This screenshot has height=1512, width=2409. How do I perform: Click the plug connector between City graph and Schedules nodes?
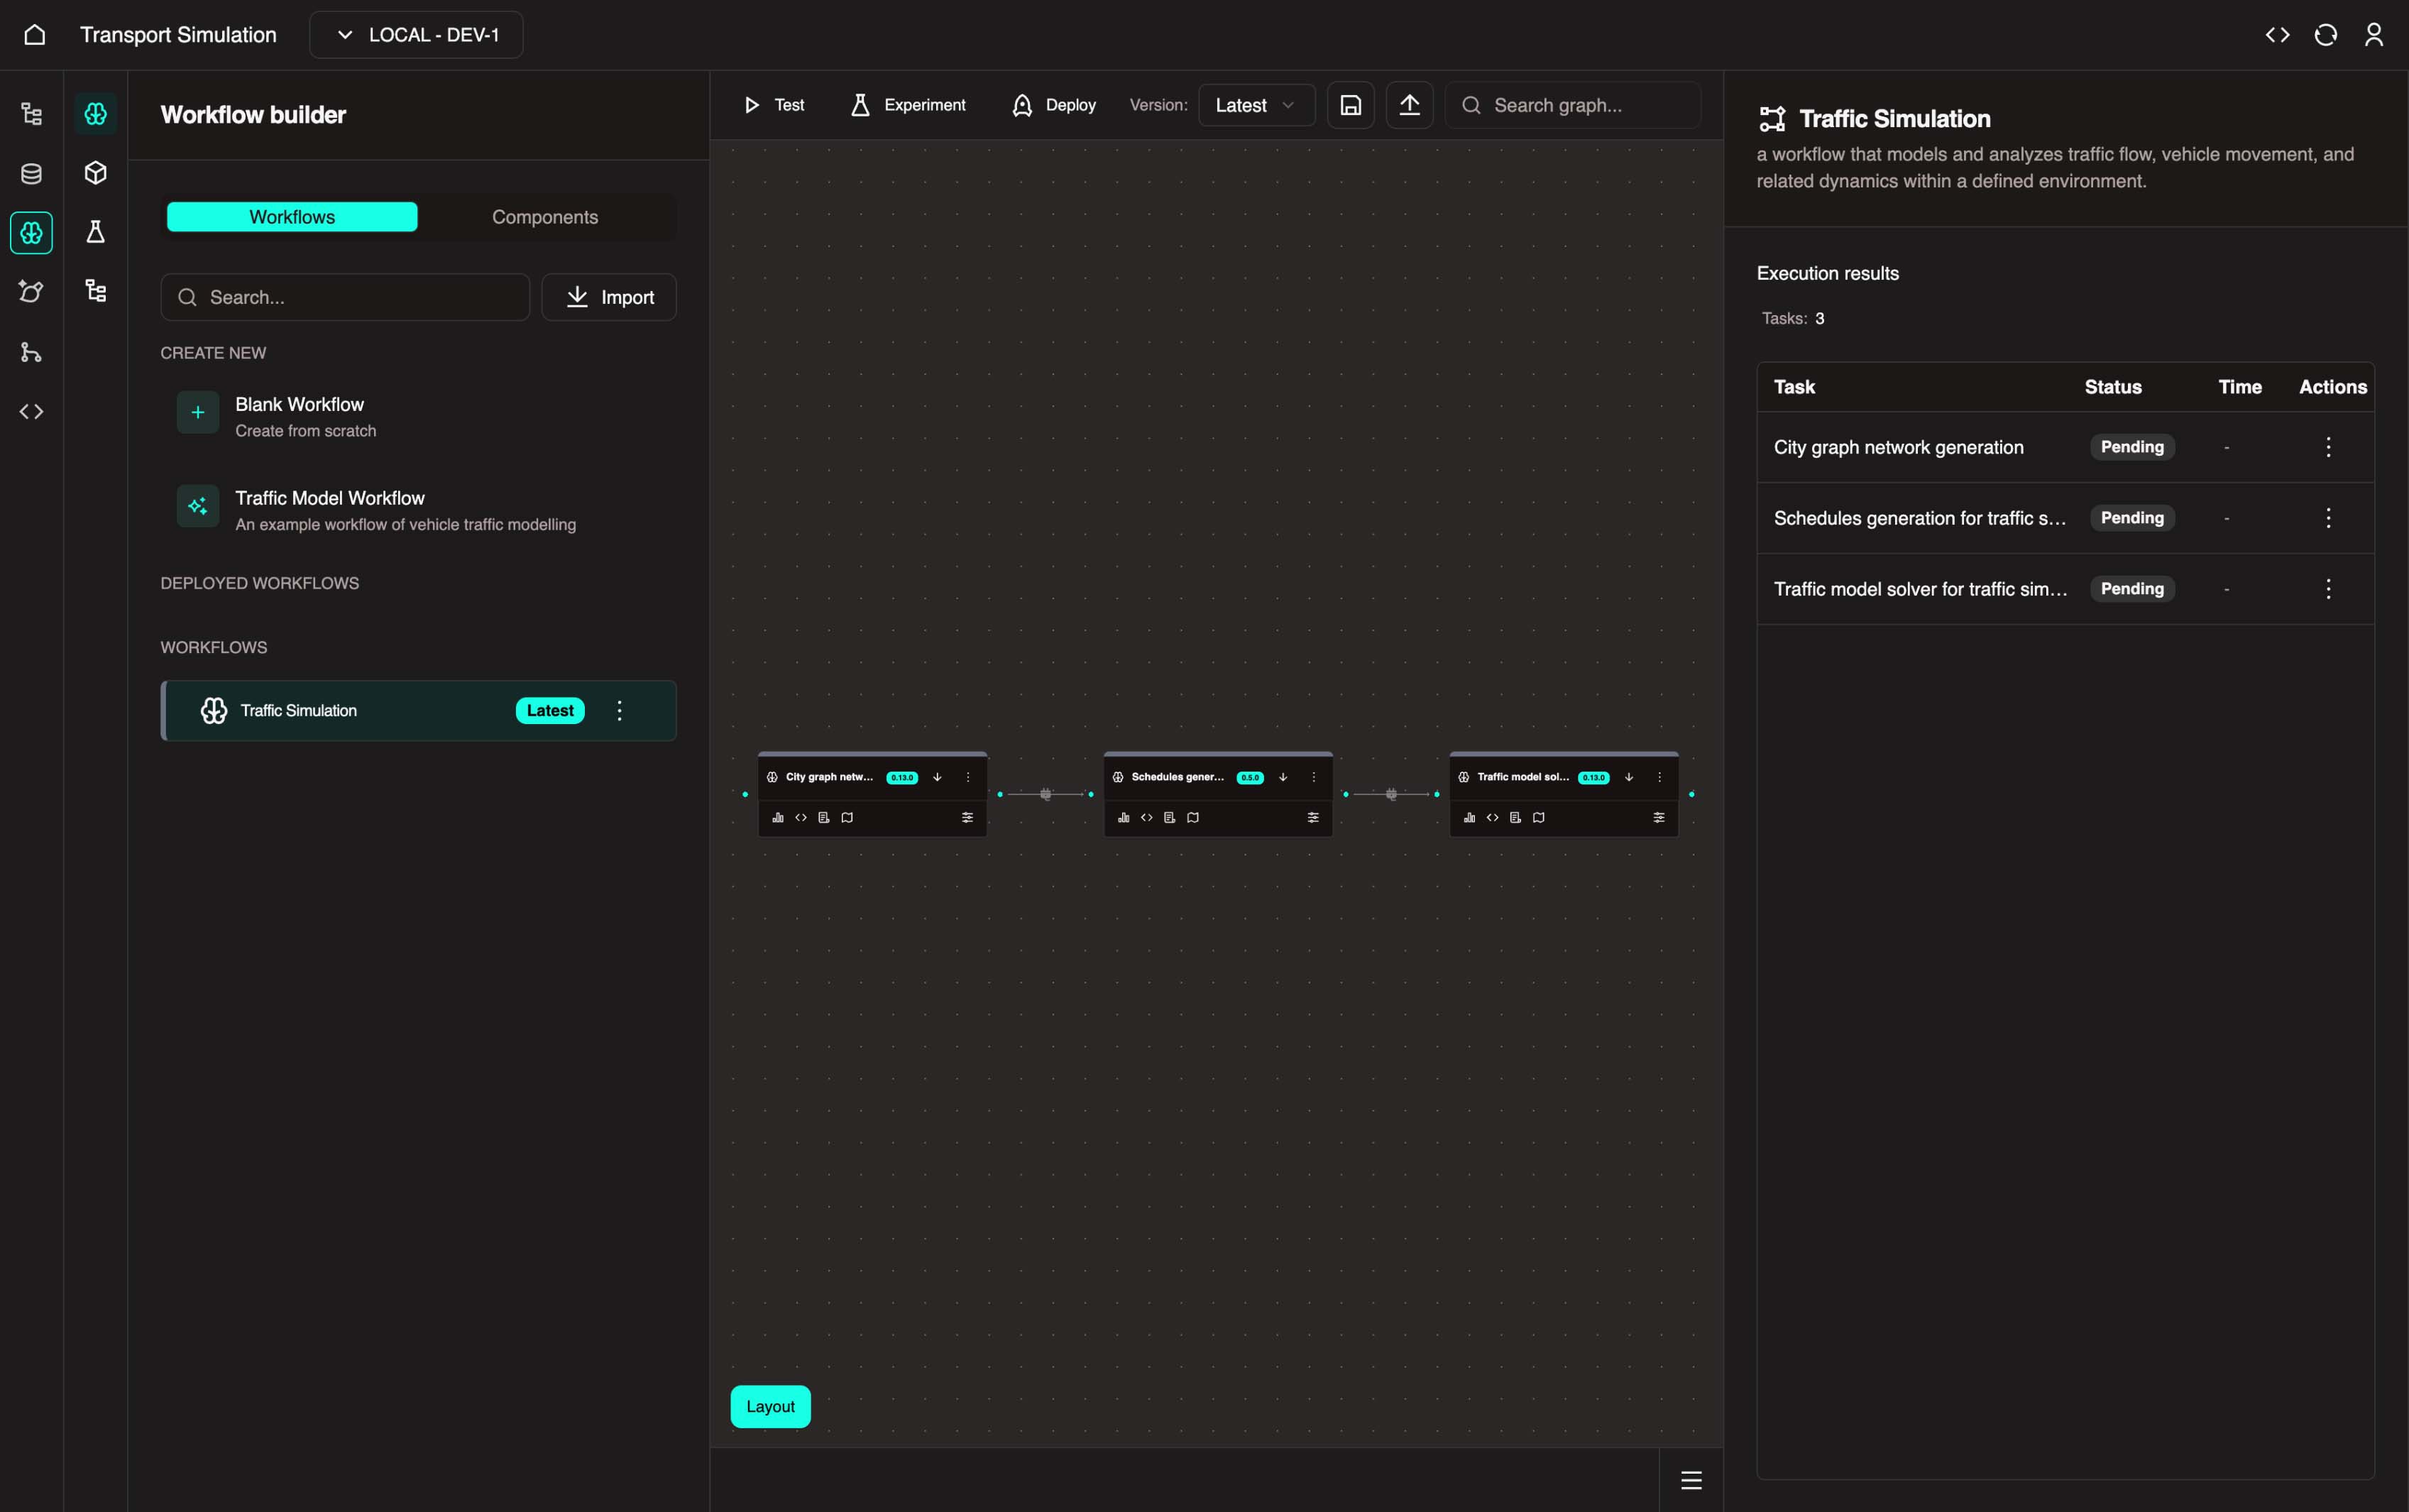1046,794
